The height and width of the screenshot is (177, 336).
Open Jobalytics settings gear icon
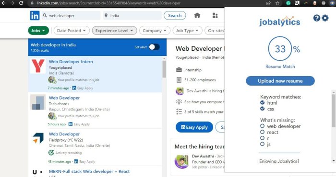pyautogui.click(x=325, y=18)
